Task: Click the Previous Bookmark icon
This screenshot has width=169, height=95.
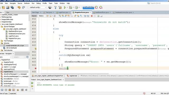Action: pos(75,16)
